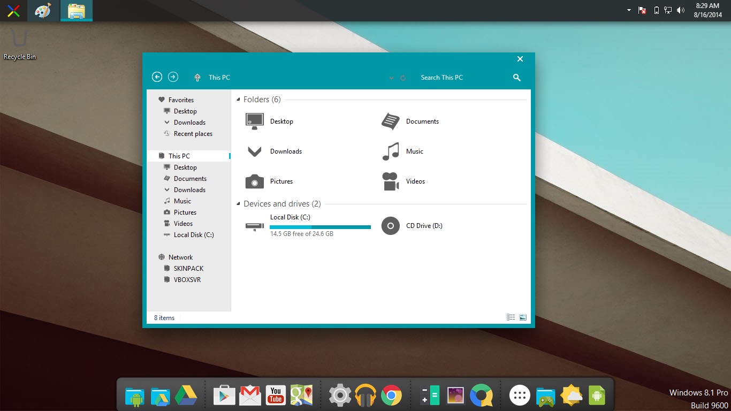Refresh the This PC view

click(403, 78)
